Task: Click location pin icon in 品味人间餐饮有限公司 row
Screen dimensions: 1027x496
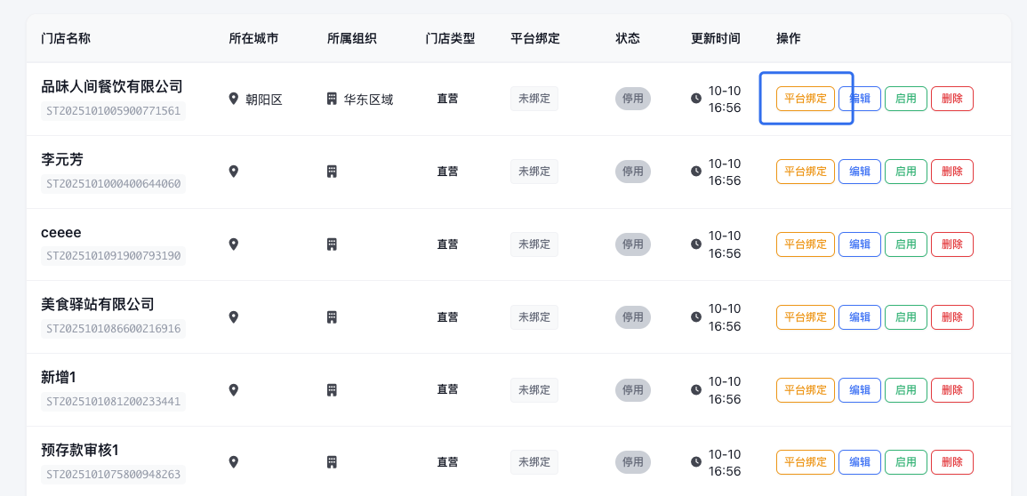Action: tap(234, 99)
